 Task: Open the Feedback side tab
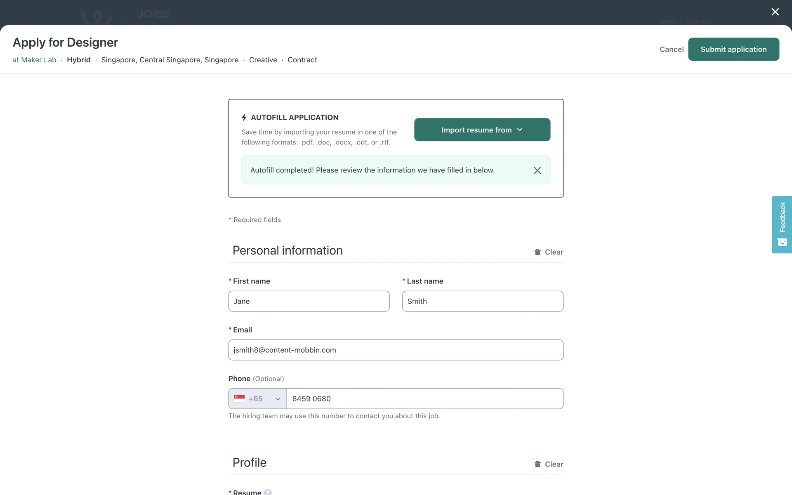[782, 218]
